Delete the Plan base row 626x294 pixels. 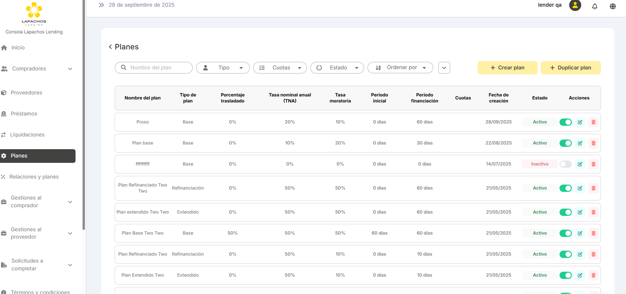tap(593, 143)
